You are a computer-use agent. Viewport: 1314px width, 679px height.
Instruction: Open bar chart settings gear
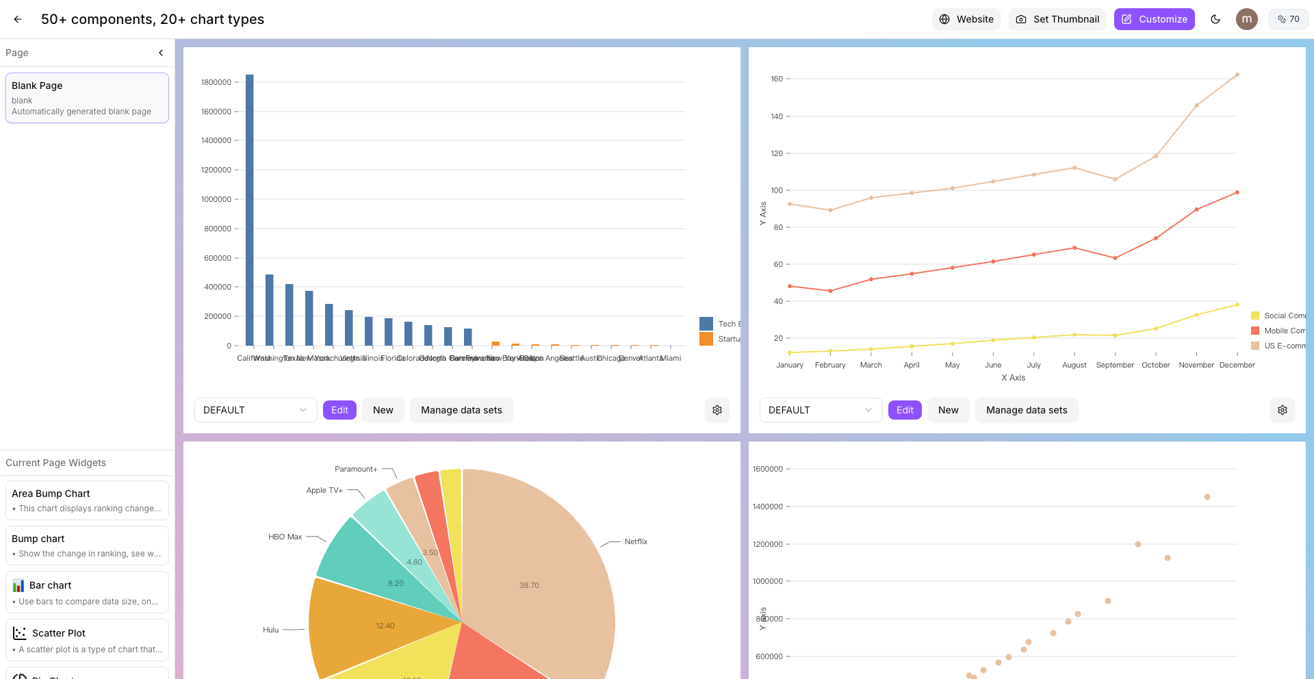coord(717,410)
